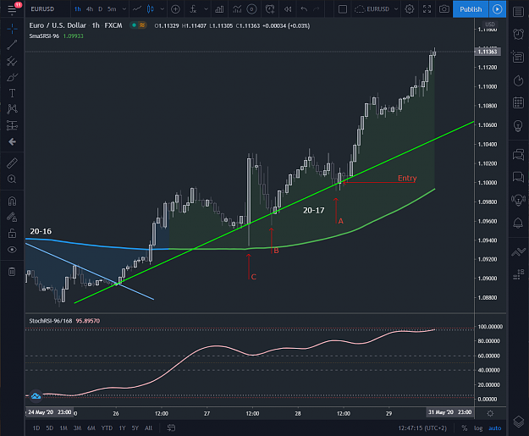Select the candlestick chart style
The width and height of the screenshot is (529, 436).
click(151, 9)
